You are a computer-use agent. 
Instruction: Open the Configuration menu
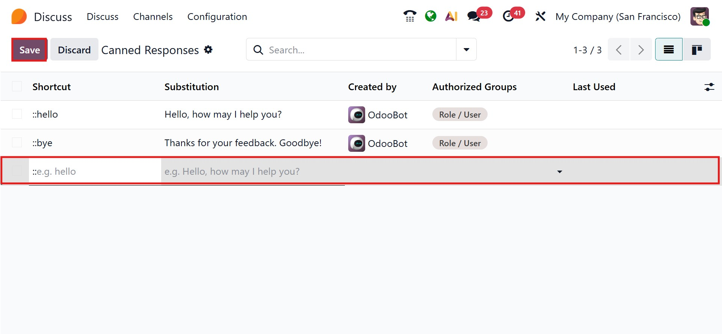(x=217, y=17)
